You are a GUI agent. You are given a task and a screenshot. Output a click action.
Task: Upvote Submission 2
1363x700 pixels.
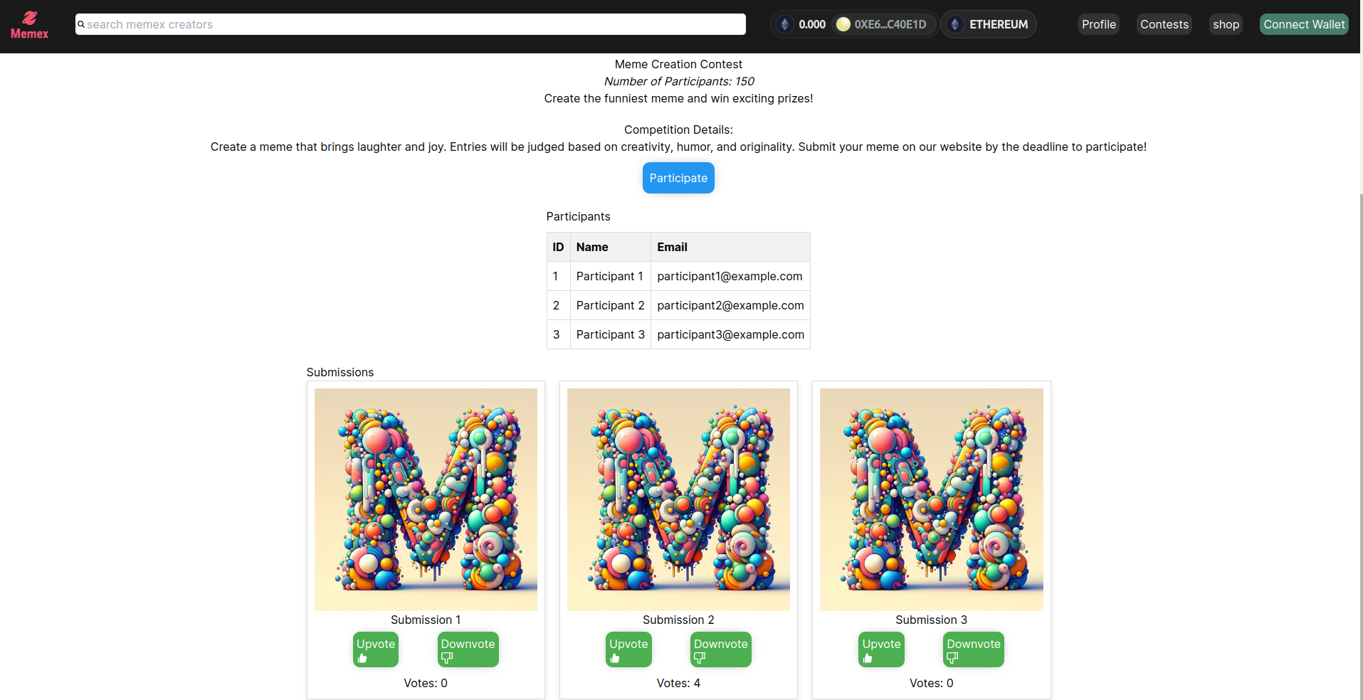click(628, 649)
